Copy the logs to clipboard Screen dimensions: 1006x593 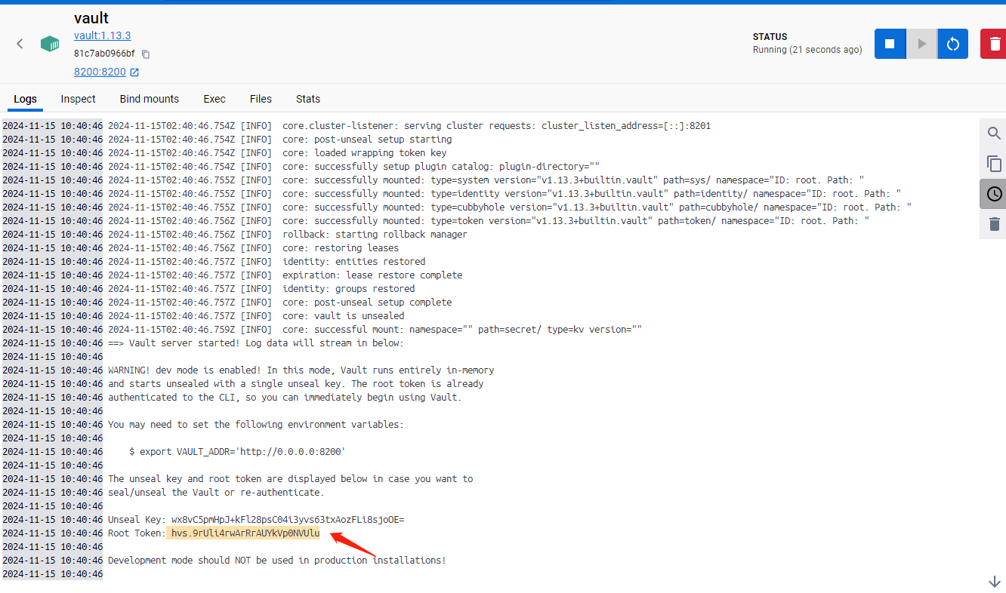tap(994, 164)
